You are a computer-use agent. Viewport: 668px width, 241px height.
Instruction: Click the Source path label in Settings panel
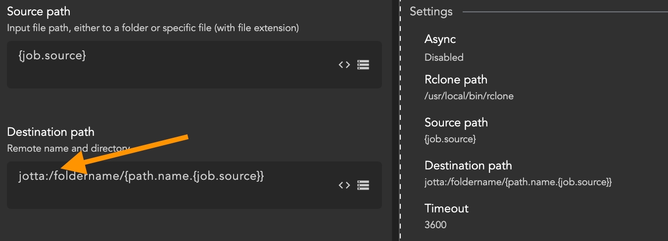click(x=456, y=122)
